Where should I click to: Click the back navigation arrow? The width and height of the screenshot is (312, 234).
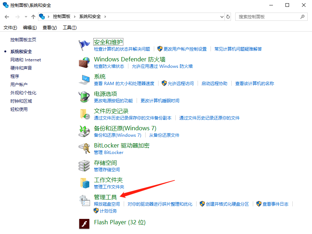[7, 17]
